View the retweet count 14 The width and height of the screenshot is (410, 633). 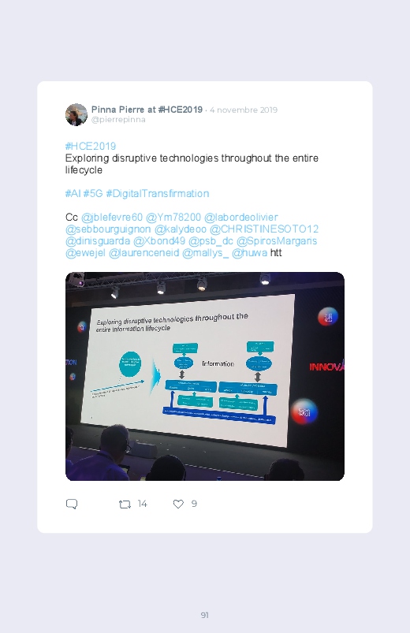(x=142, y=504)
